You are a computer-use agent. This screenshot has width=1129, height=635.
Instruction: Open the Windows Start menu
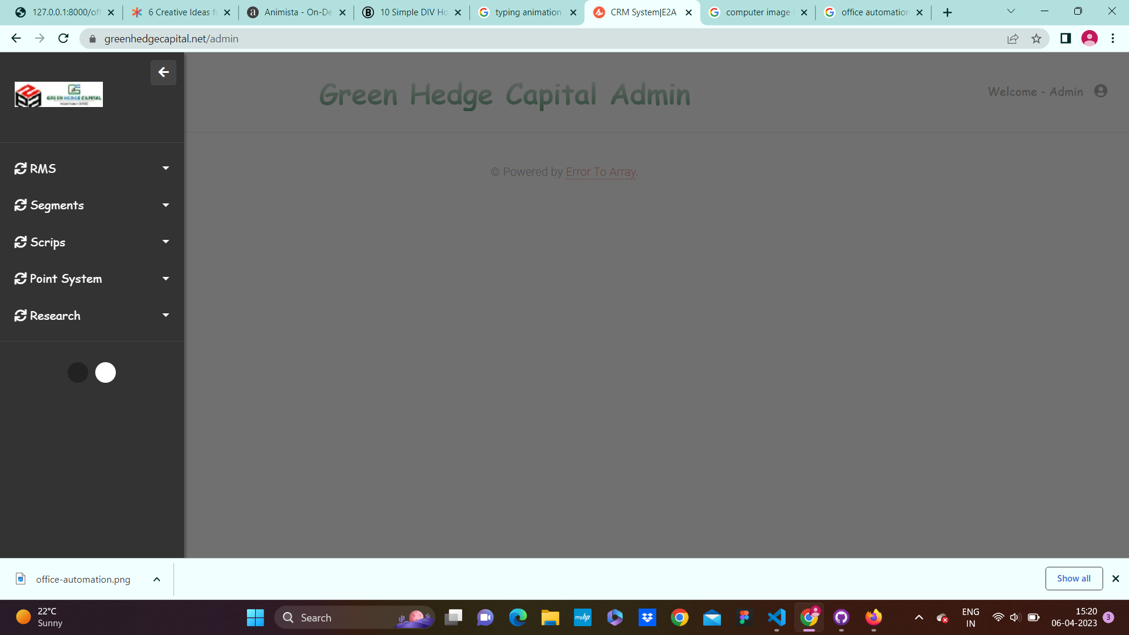tap(255, 617)
